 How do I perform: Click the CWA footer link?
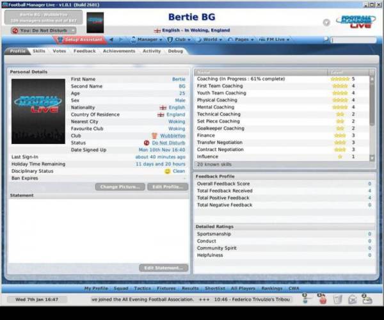(294, 289)
